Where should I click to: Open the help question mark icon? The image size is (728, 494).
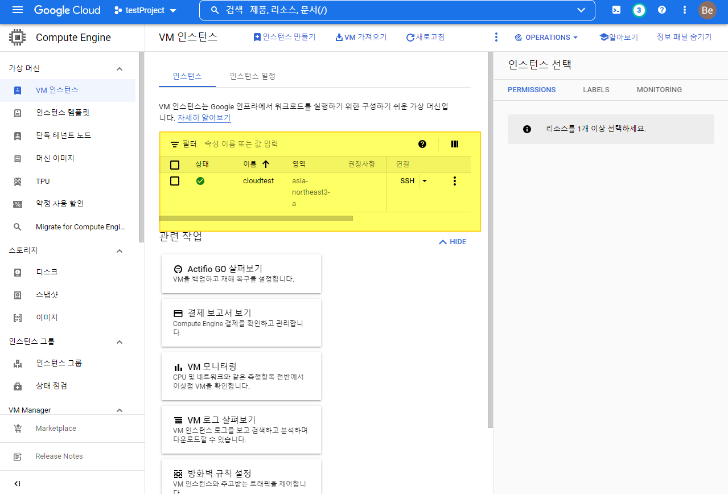pyautogui.click(x=662, y=10)
